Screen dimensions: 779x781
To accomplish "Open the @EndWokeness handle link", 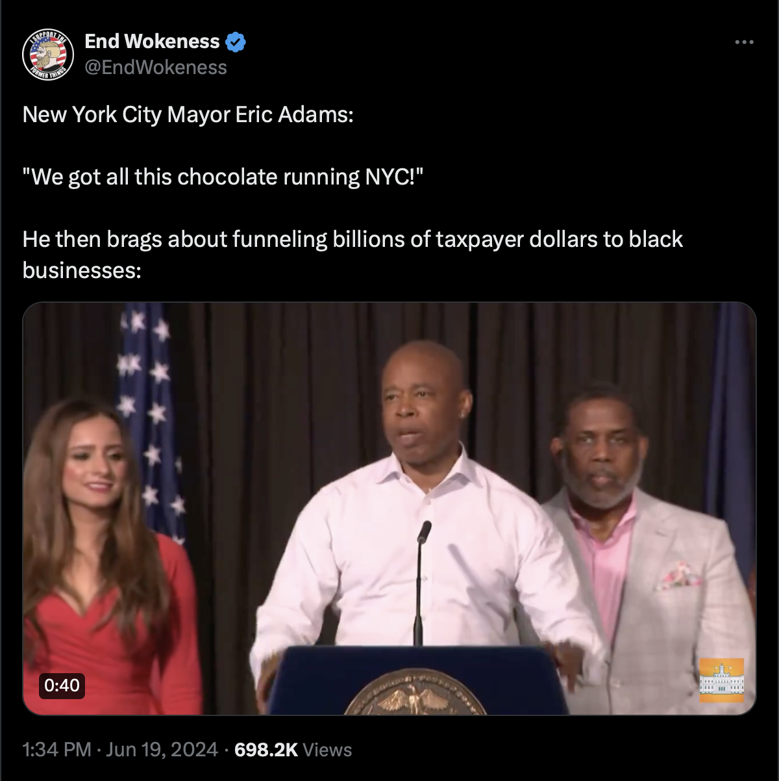I will (x=156, y=68).
